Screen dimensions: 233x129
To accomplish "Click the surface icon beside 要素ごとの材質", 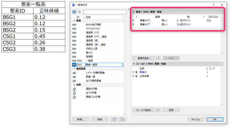I will 74,97.
